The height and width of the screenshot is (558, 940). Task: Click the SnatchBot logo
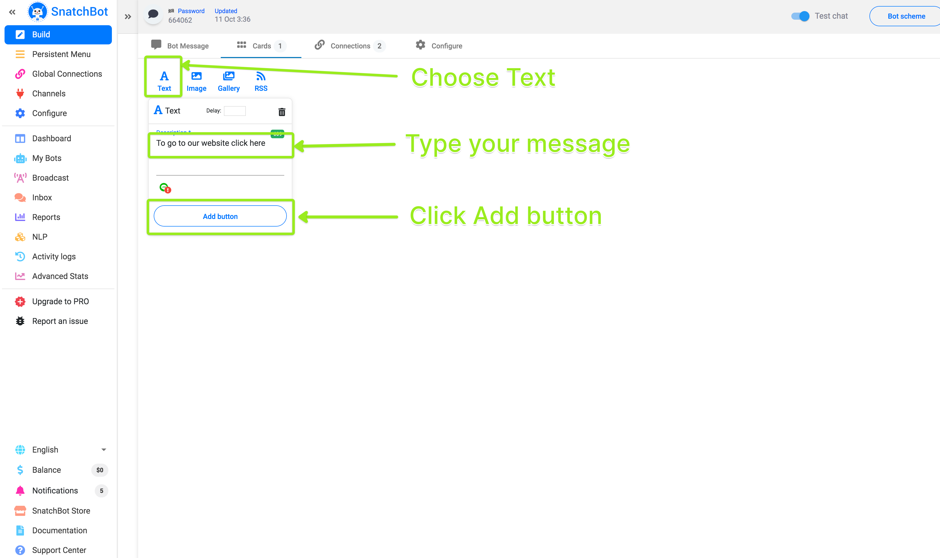68,12
